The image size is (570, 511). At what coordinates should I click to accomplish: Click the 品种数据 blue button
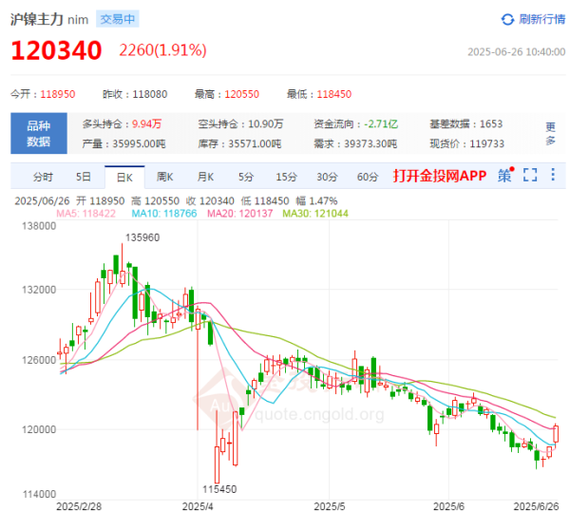tap(39, 133)
